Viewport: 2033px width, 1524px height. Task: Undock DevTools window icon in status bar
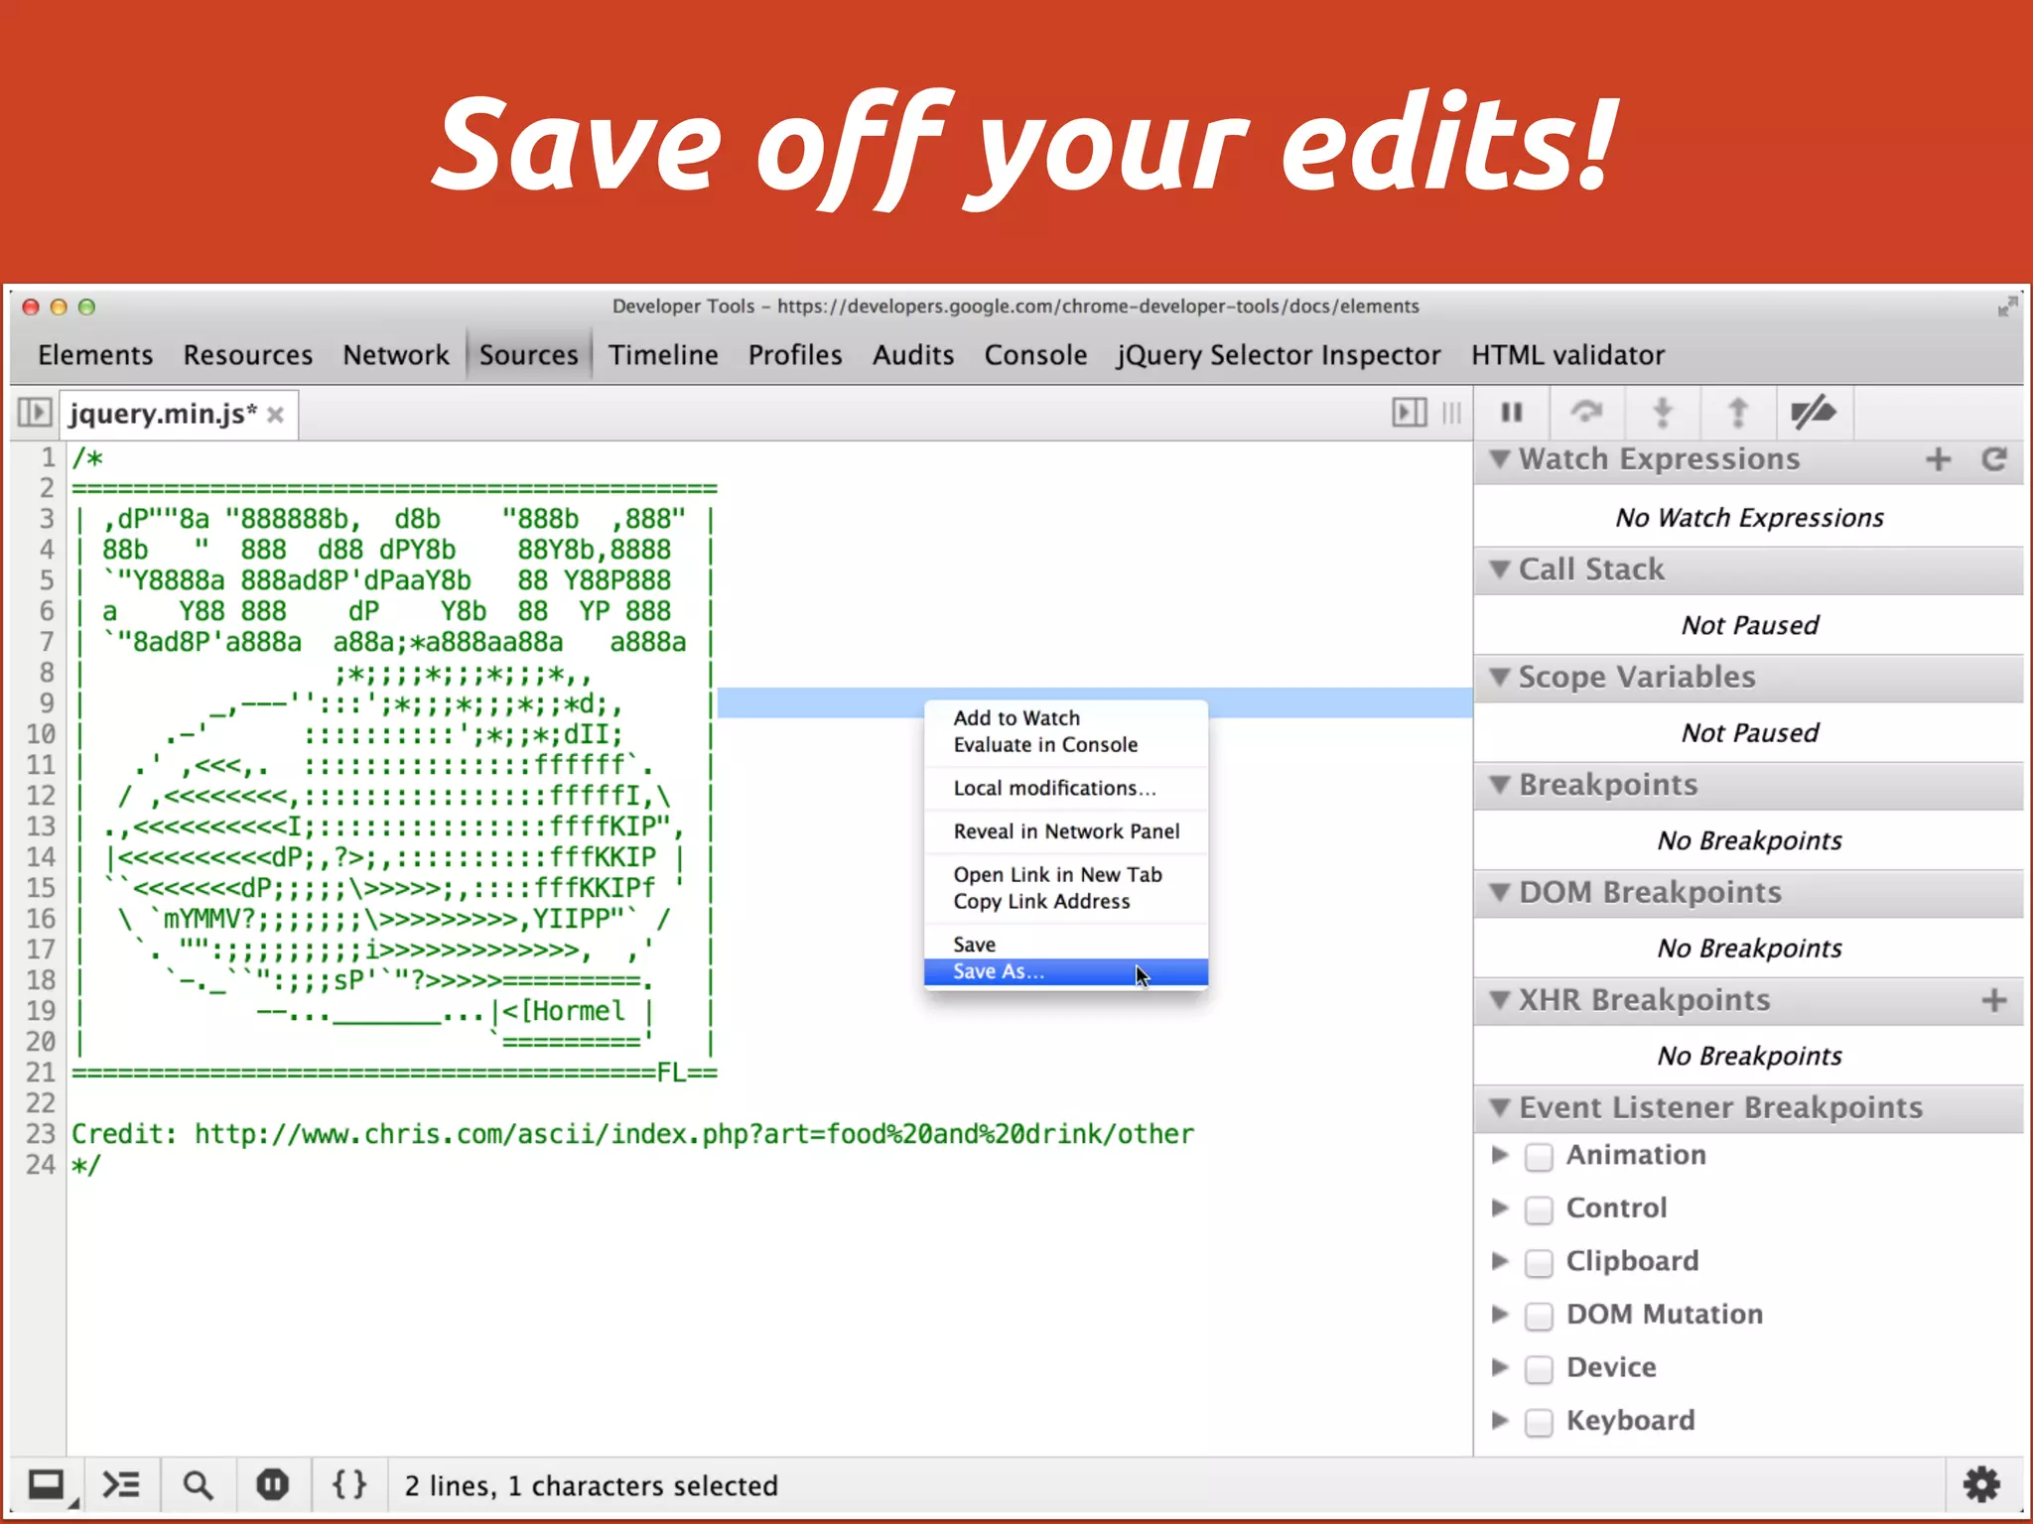48,1485
